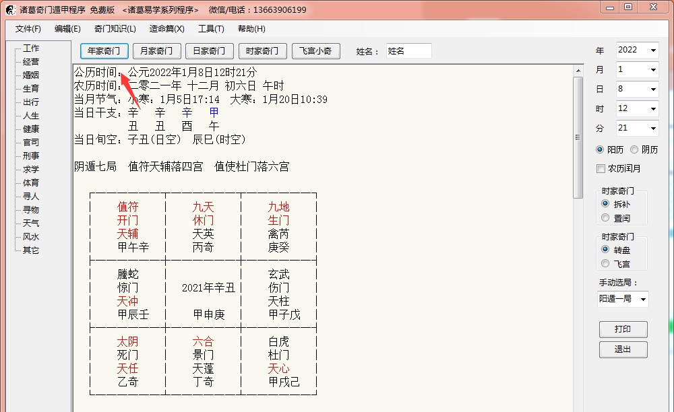Enable the 农历闰月 checkbox
674x412 pixels.
click(601, 168)
